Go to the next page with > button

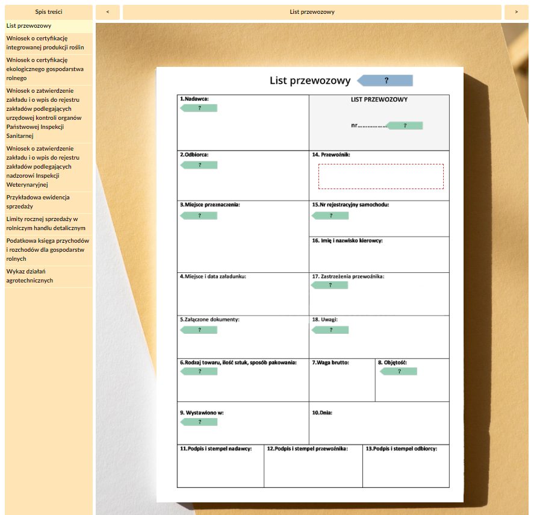(x=517, y=12)
